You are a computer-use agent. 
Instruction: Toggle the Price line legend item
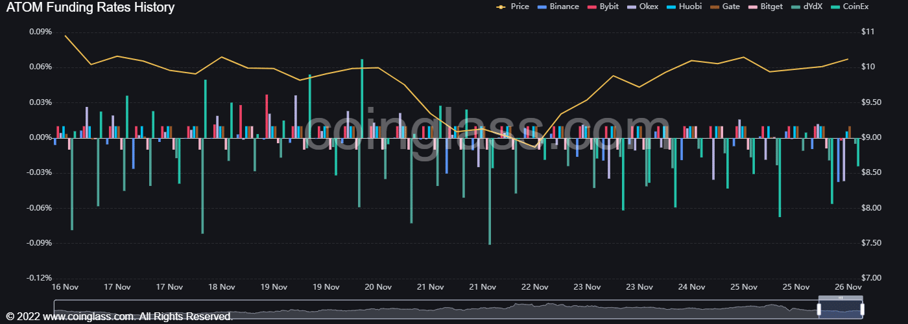(520, 6)
